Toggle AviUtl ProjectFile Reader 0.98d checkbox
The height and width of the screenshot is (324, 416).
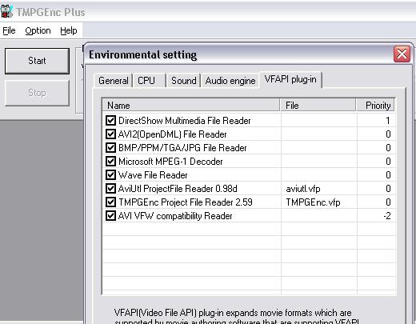[110, 188]
